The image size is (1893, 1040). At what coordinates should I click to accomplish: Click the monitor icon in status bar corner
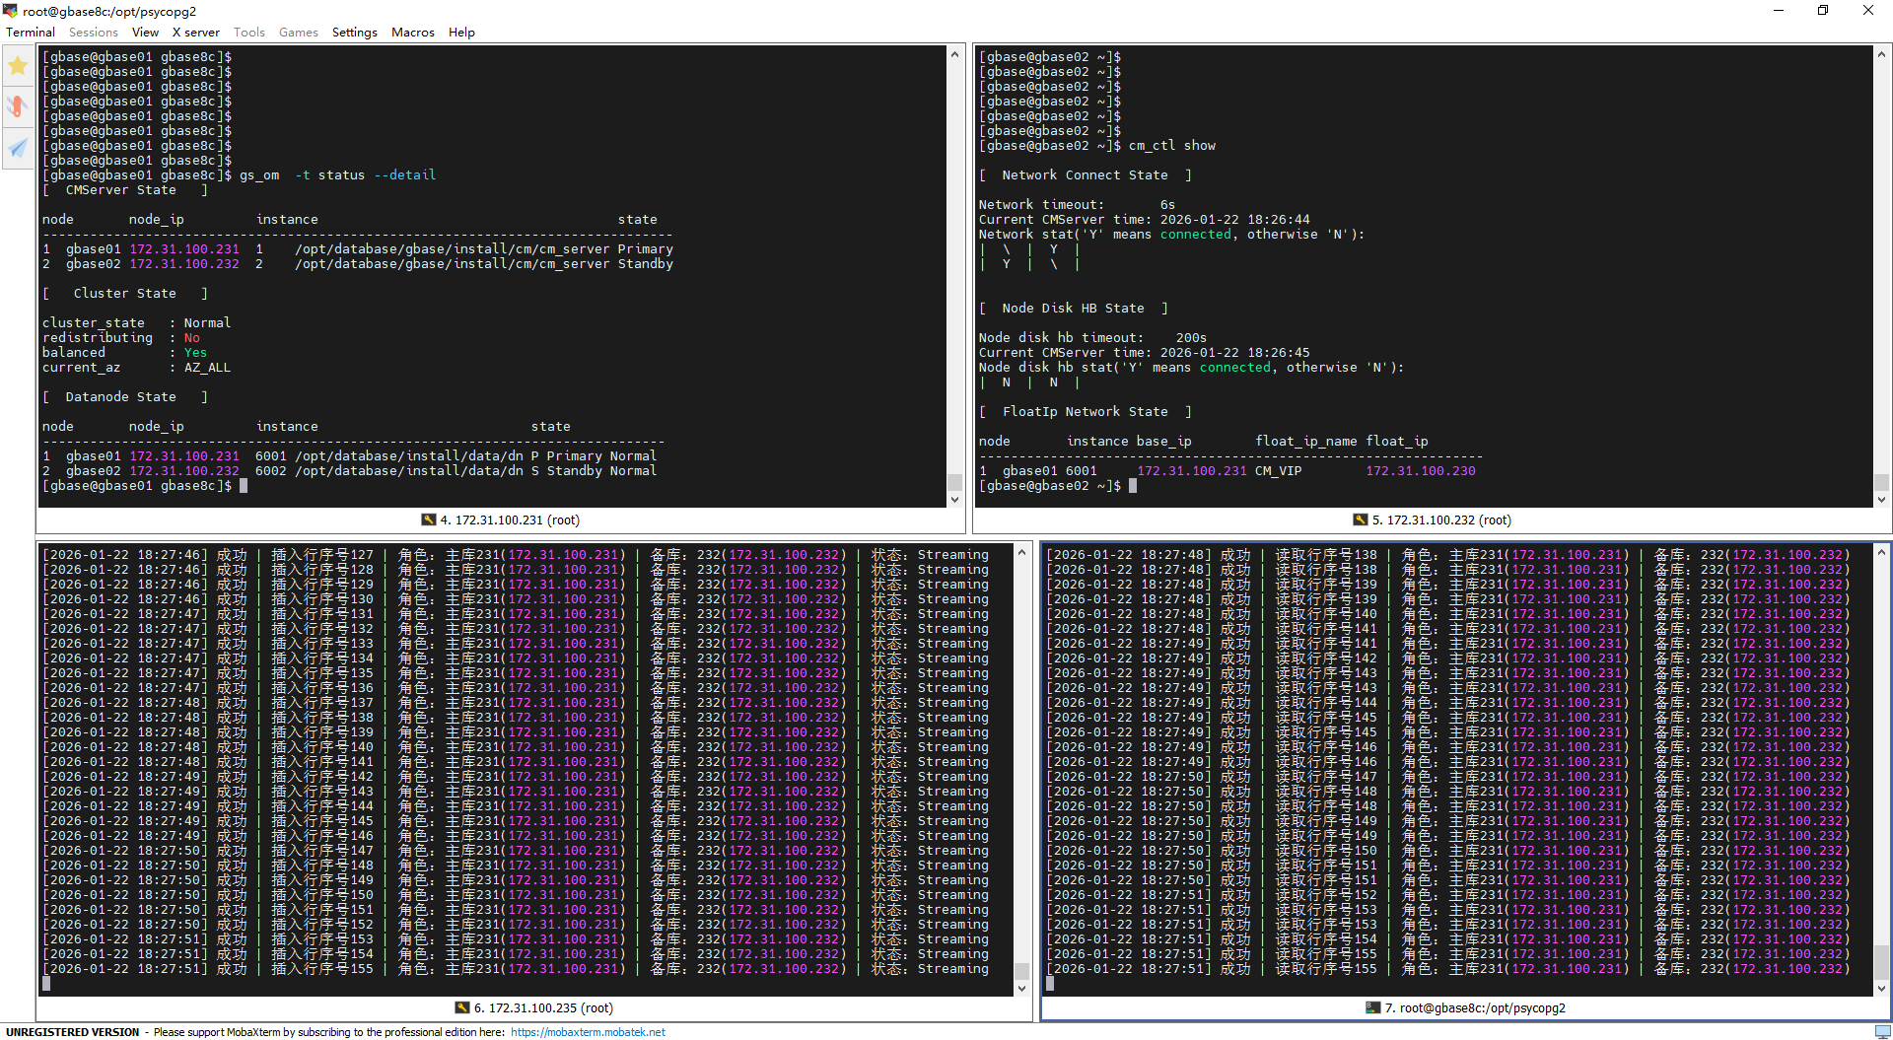pos(1882,1031)
